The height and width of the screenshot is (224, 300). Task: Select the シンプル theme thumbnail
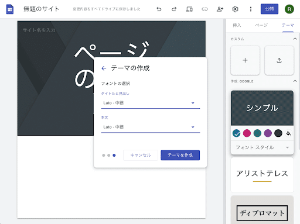pyautogui.click(x=262, y=108)
